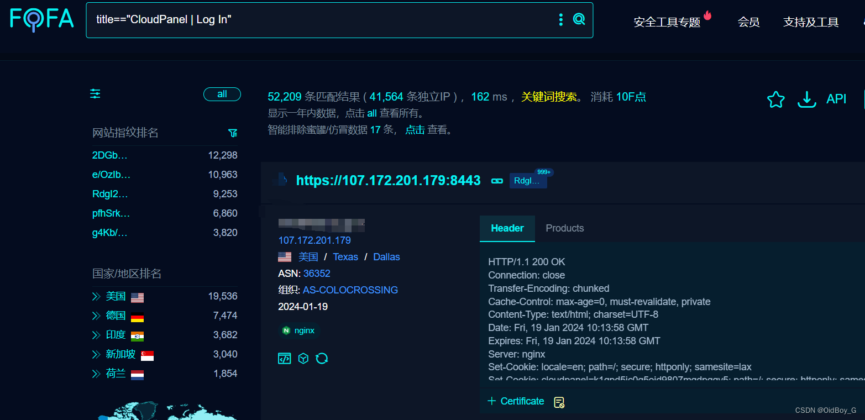Favorite this search with the star icon
The image size is (865, 420).
[776, 99]
